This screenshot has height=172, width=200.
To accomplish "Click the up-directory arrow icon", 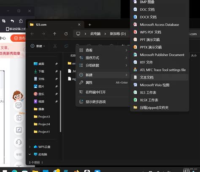I will click(55, 34).
